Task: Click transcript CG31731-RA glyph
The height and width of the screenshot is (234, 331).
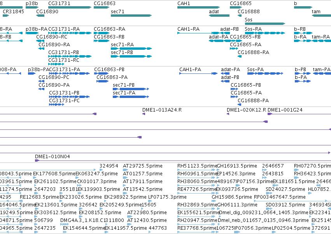Action: click(70, 33)
